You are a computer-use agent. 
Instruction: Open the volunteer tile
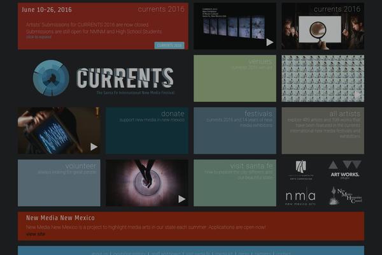[x=59, y=183]
